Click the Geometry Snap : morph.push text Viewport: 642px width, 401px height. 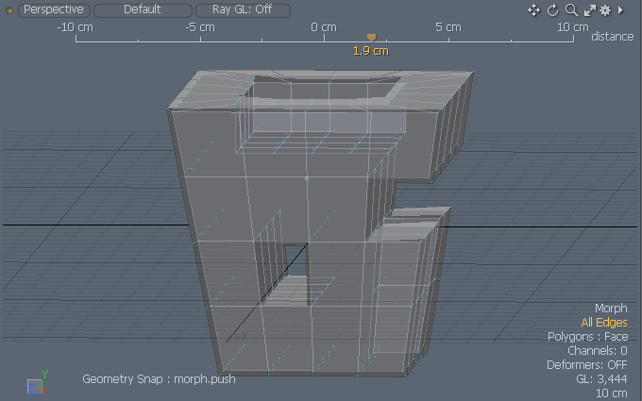point(159,379)
